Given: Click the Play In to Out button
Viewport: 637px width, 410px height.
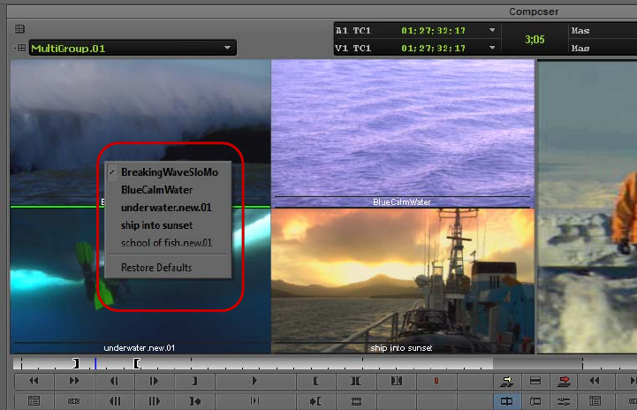Looking at the screenshot, I should coord(254,401).
